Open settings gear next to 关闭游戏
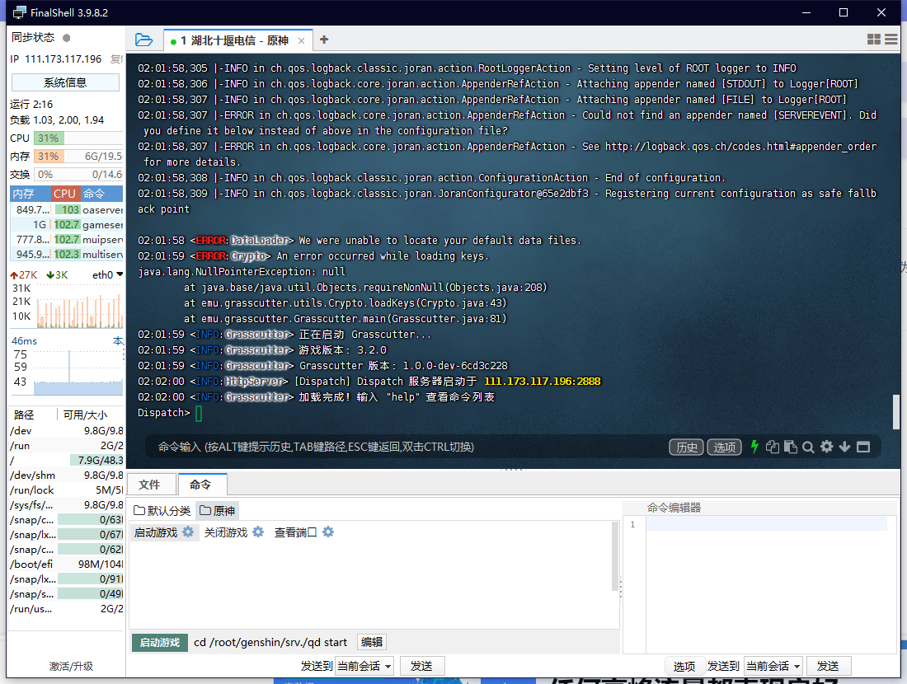Image resolution: width=907 pixels, height=684 pixels. [258, 532]
